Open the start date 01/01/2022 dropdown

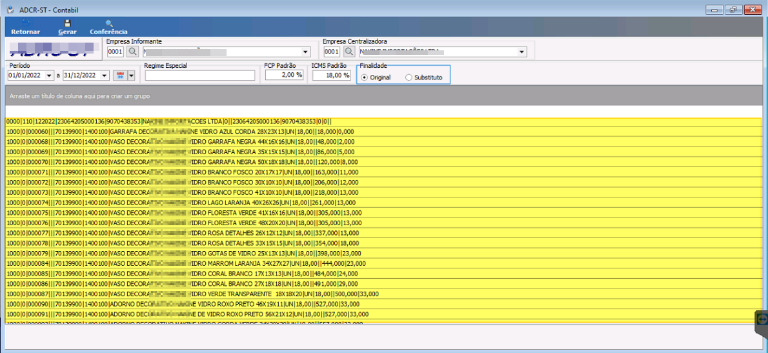click(49, 76)
